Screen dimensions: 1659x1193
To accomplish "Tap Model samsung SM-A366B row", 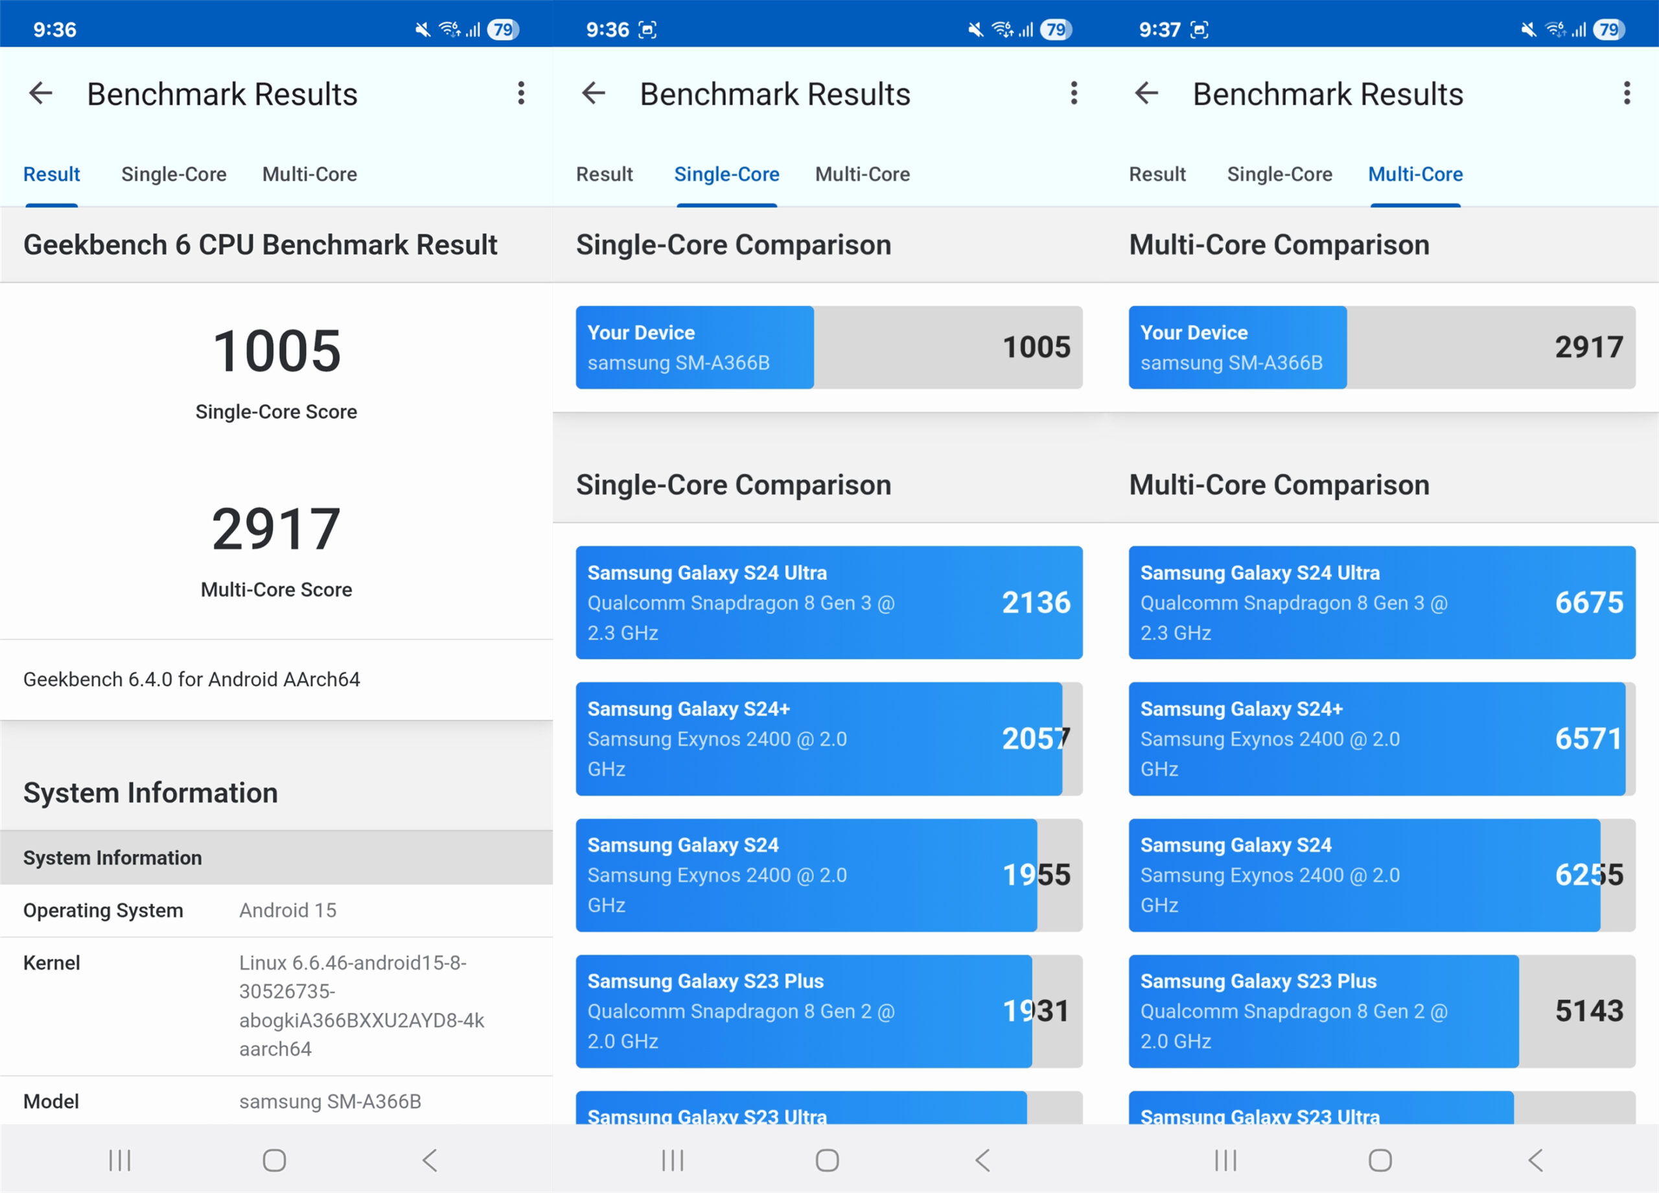I will [x=277, y=1100].
